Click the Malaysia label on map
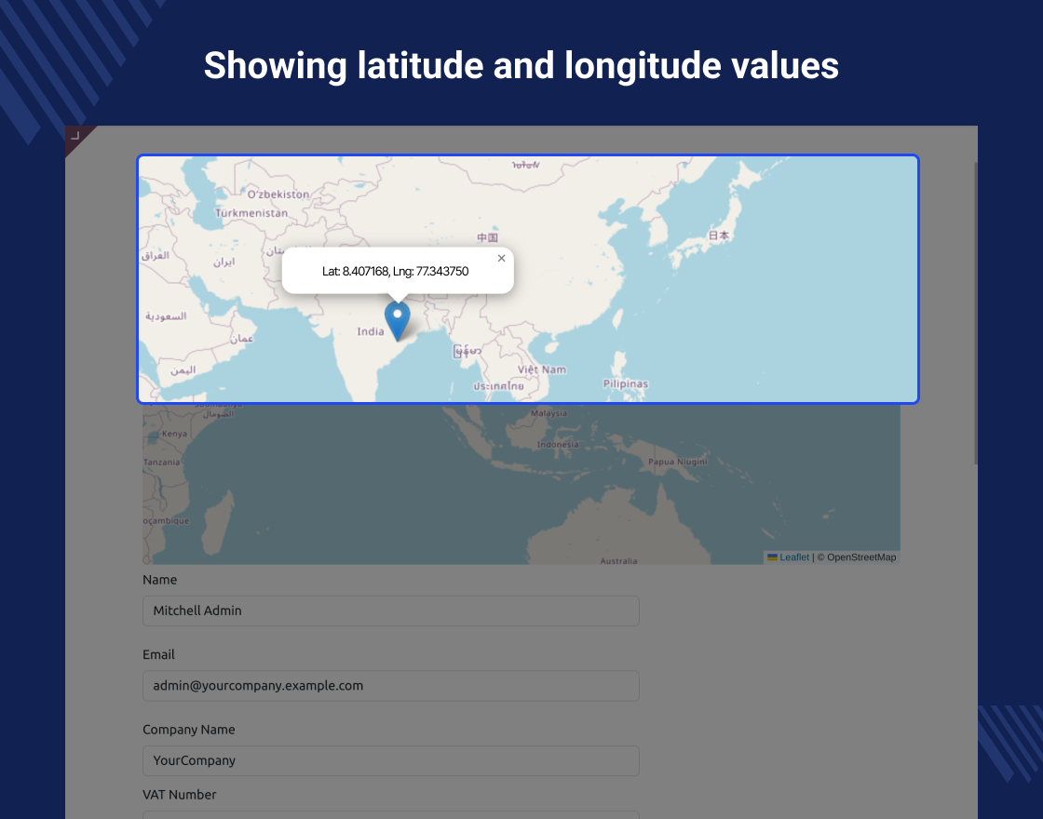The width and height of the screenshot is (1043, 819). click(549, 413)
